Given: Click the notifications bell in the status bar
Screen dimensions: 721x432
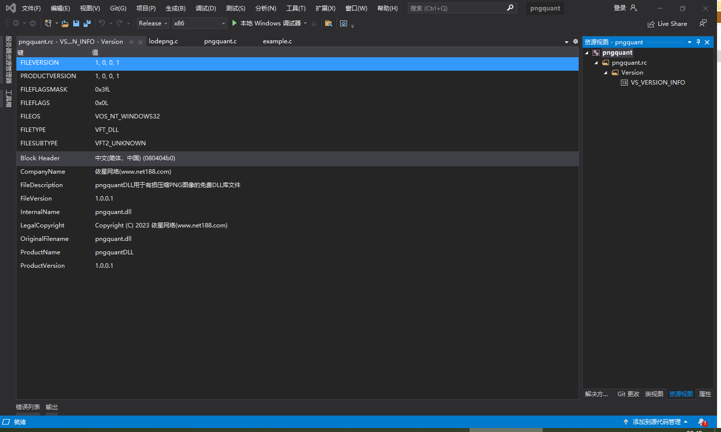Looking at the screenshot, I should pyautogui.click(x=702, y=422).
